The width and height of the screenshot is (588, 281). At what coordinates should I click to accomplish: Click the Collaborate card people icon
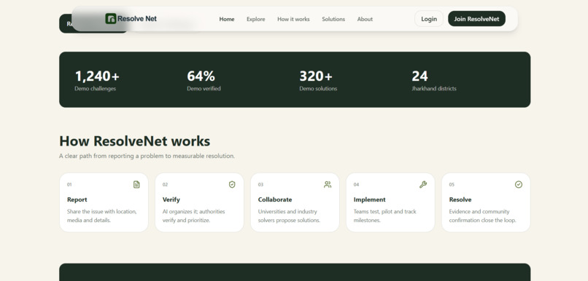tap(328, 184)
